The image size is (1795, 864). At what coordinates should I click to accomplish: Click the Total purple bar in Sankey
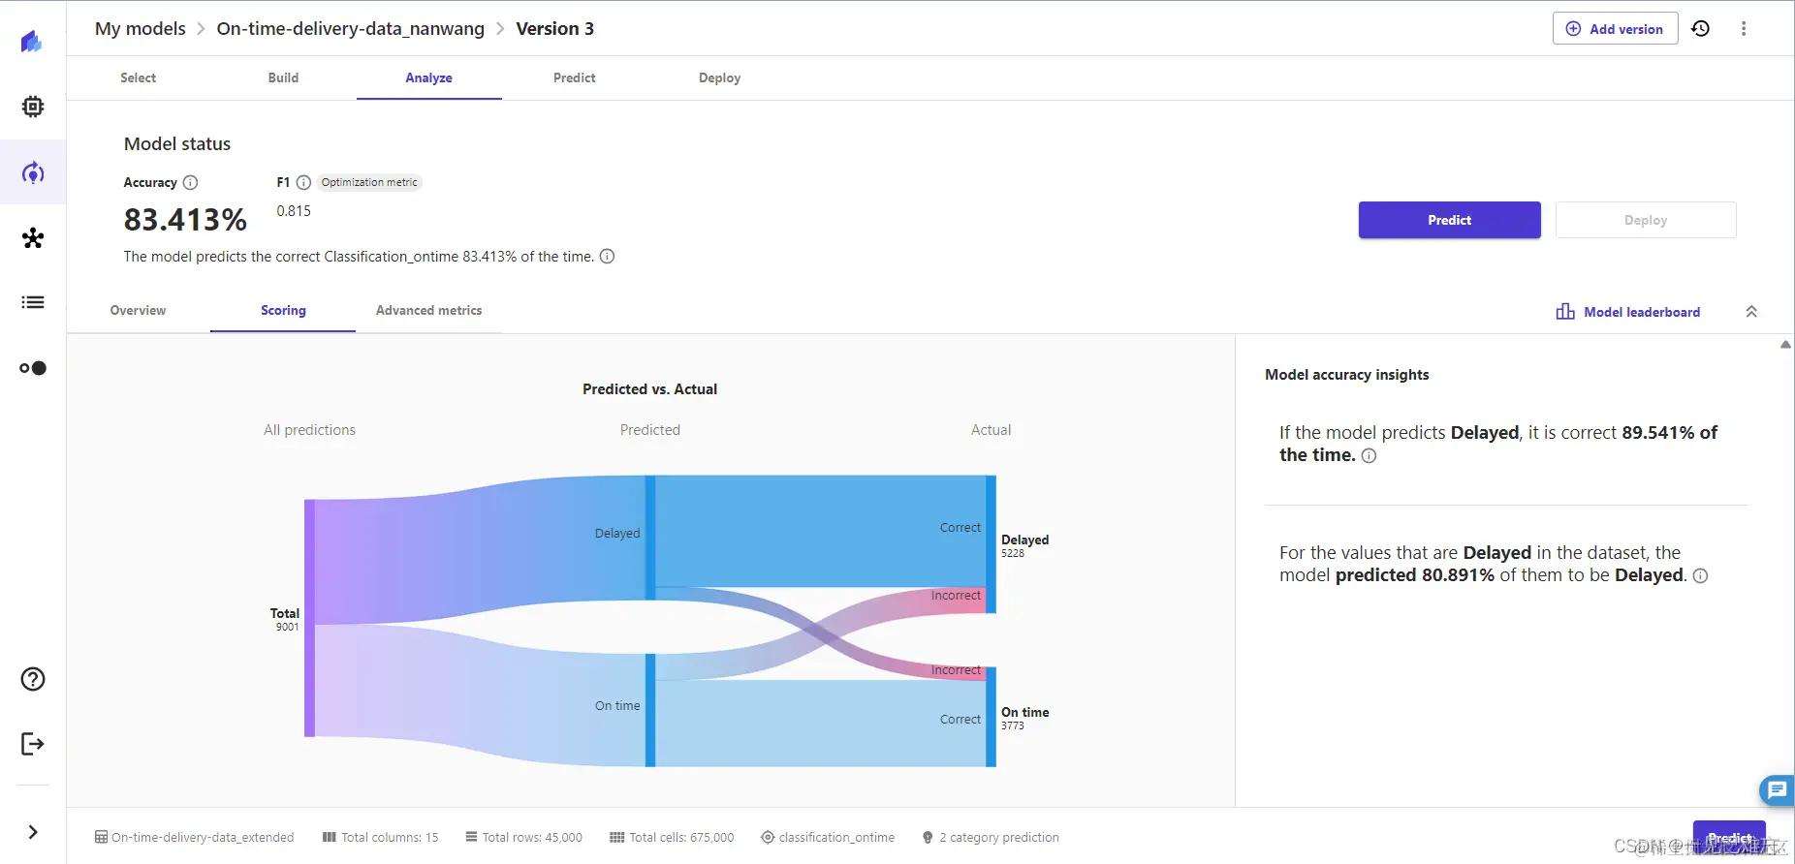(309, 618)
